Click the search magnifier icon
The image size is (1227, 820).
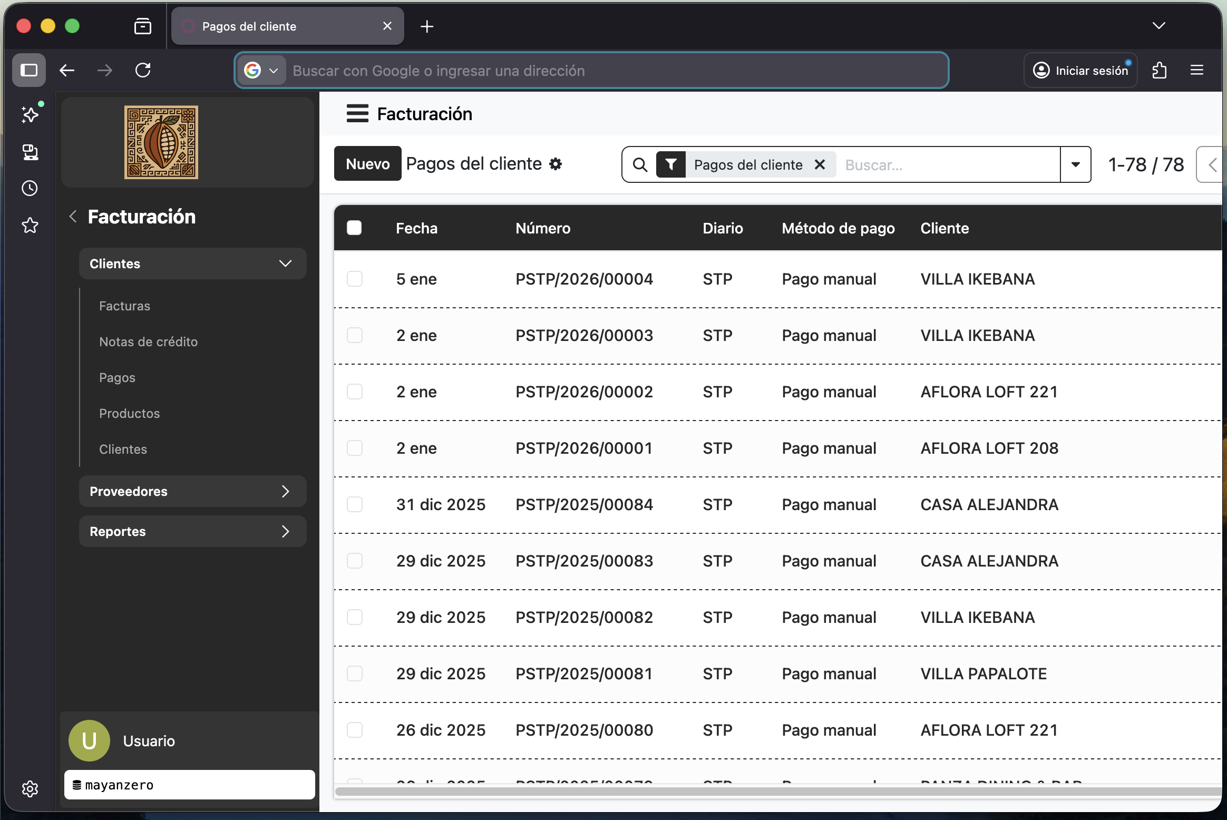click(x=640, y=165)
